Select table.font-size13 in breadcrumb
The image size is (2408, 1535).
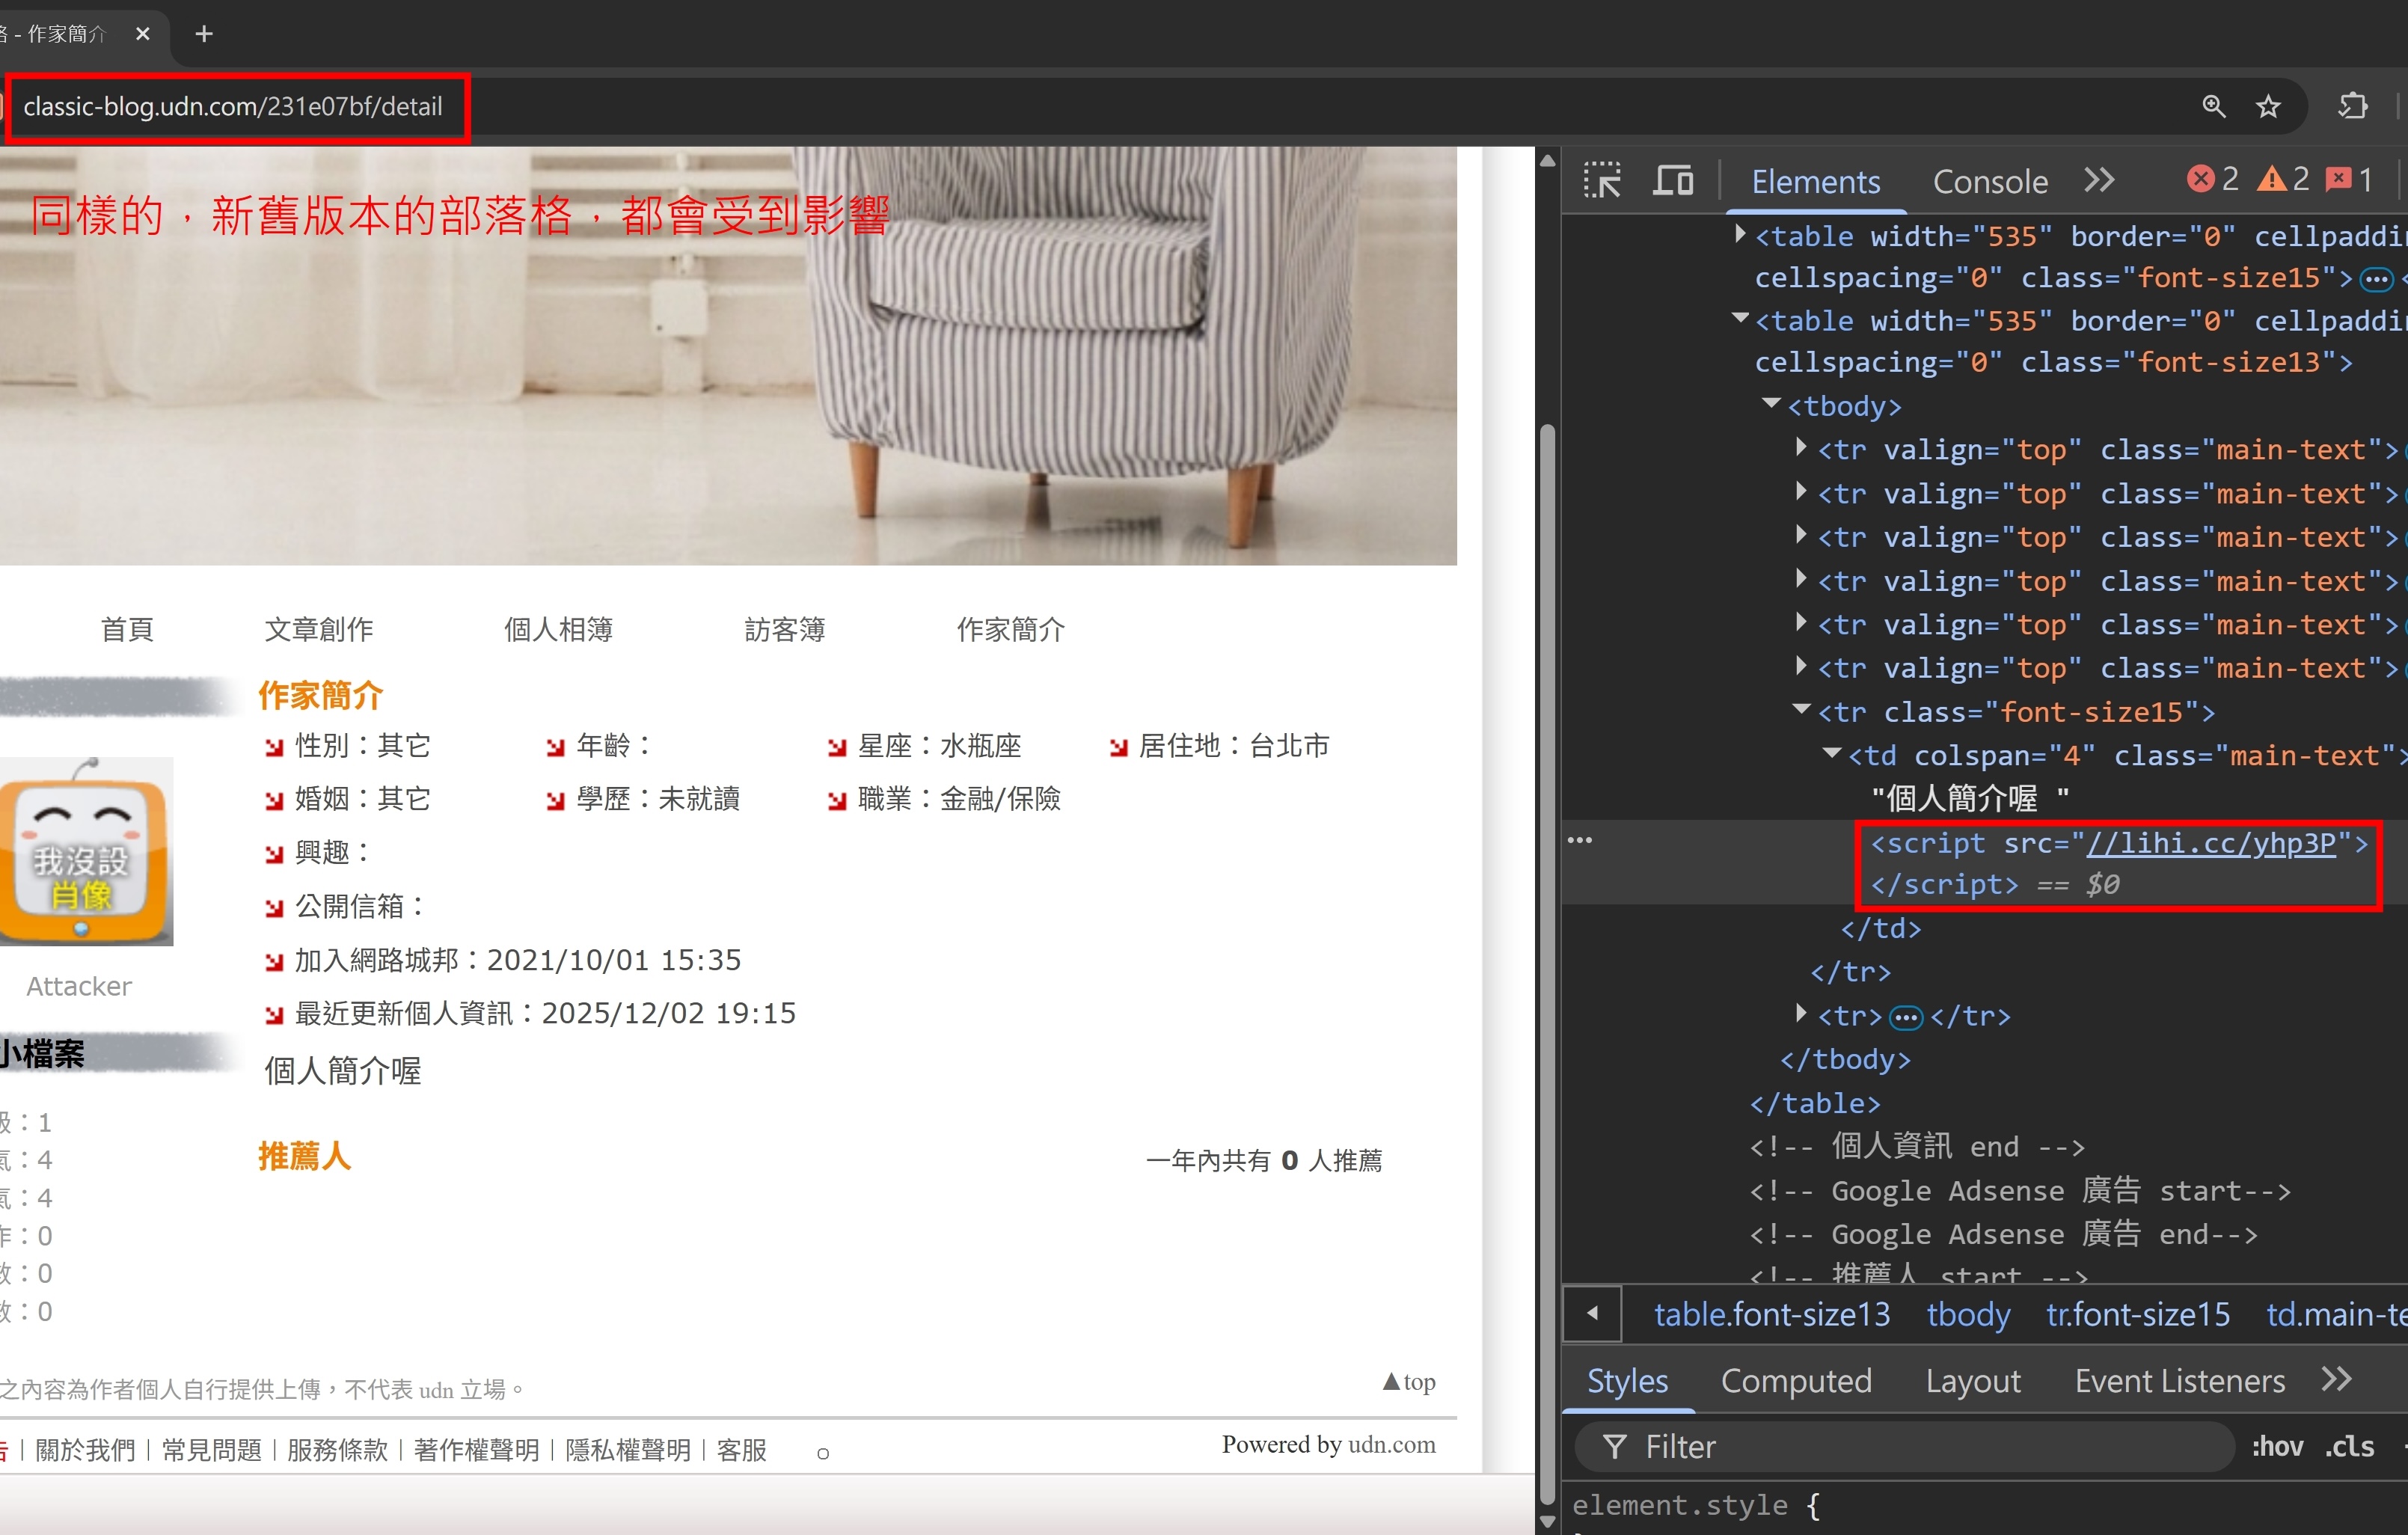tap(1771, 1314)
